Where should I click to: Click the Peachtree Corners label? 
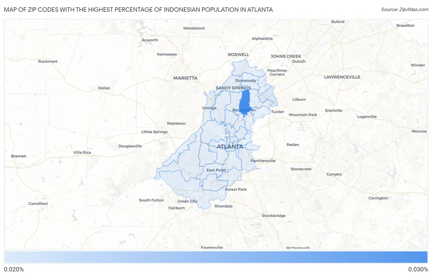[277, 72]
